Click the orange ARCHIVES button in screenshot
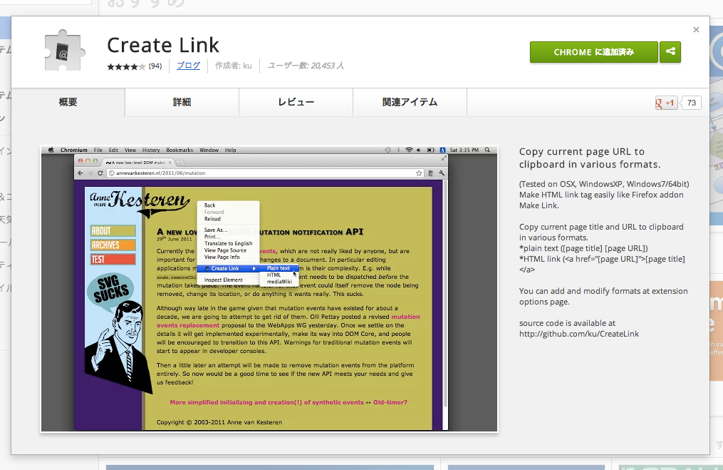 113,245
